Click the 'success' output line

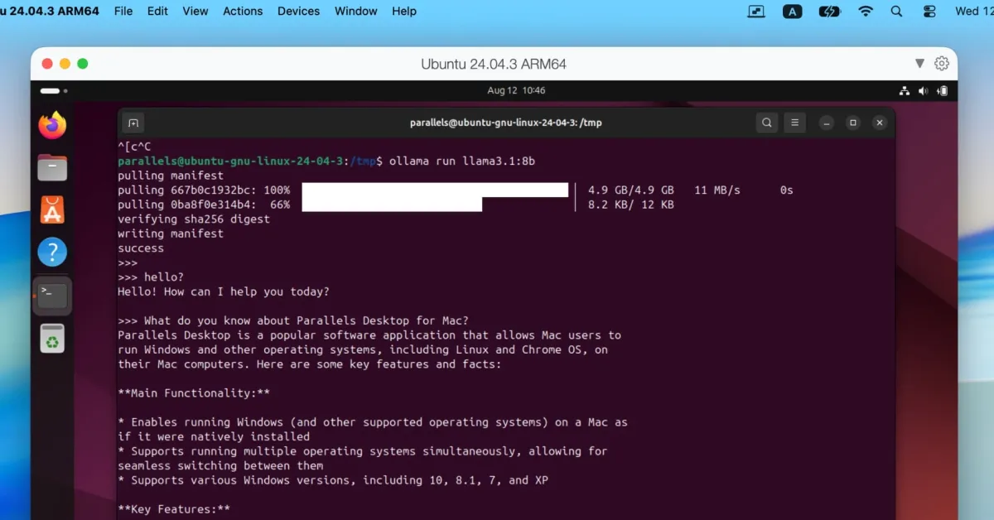pyautogui.click(x=141, y=248)
